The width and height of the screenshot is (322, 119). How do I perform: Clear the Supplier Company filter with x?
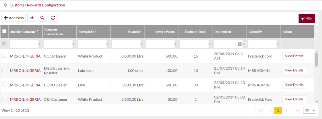pyautogui.click(x=39, y=44)
